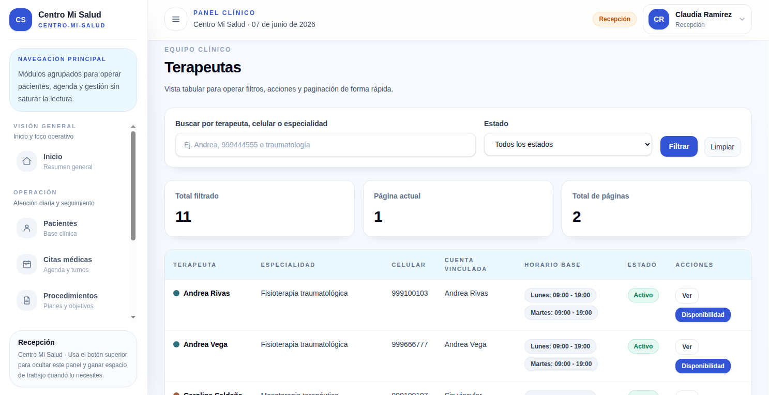Click the Activo status badge for Andrea Rivas

pos(643,295)
